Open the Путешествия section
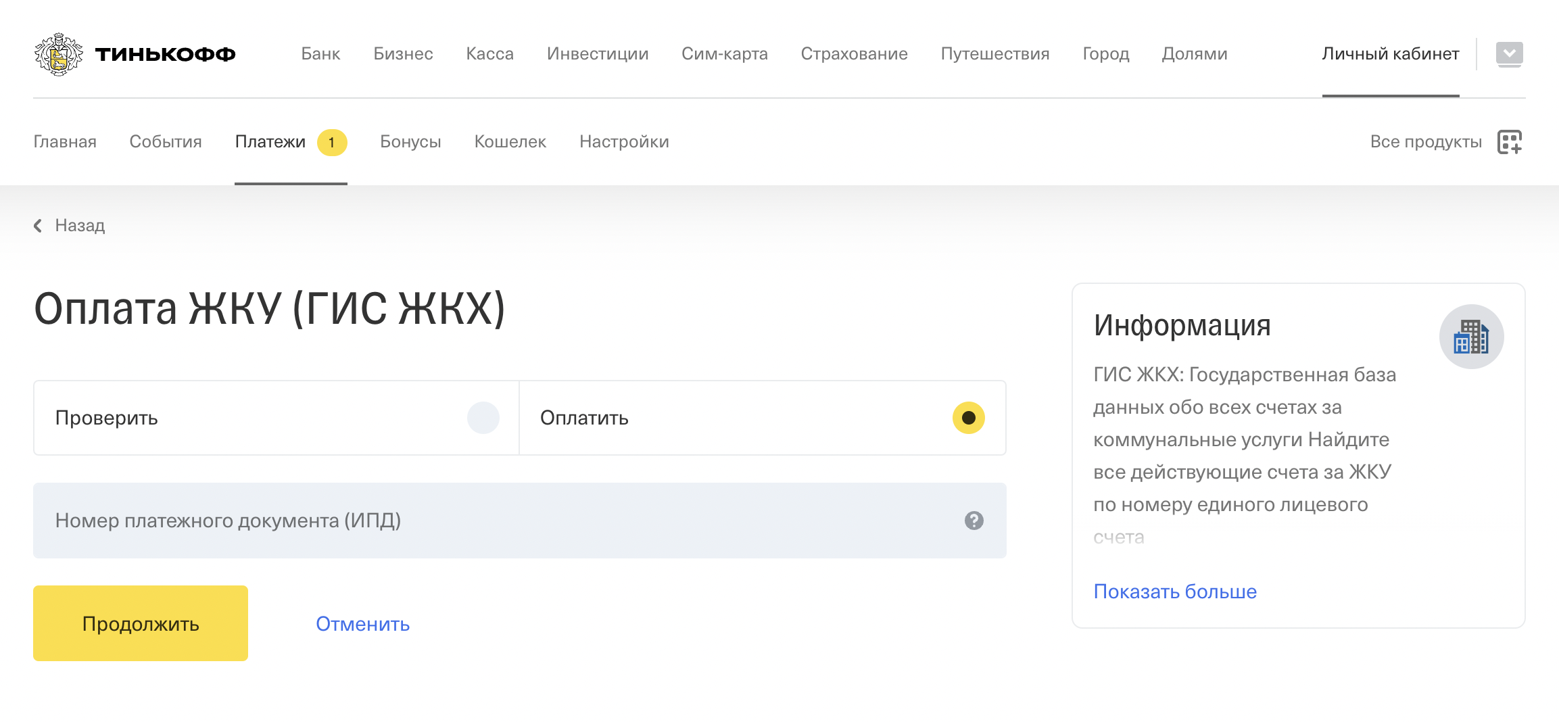Viewport: 1559px width, 722px height. [x=995, y=54]
